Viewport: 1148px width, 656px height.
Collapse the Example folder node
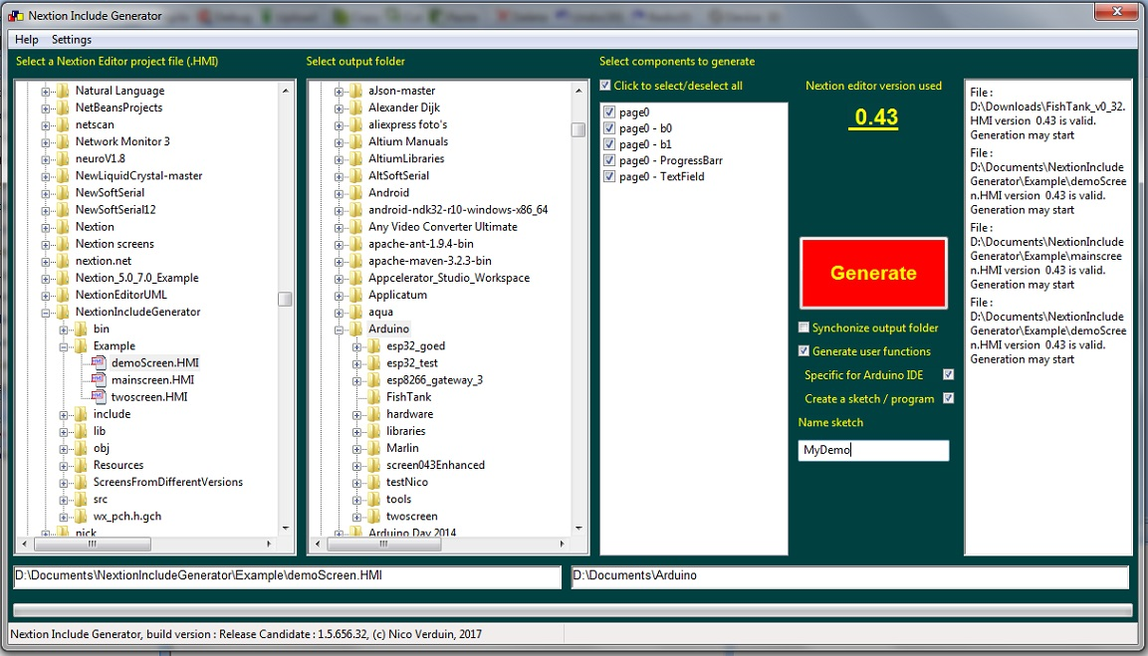(x=63, y=345)
